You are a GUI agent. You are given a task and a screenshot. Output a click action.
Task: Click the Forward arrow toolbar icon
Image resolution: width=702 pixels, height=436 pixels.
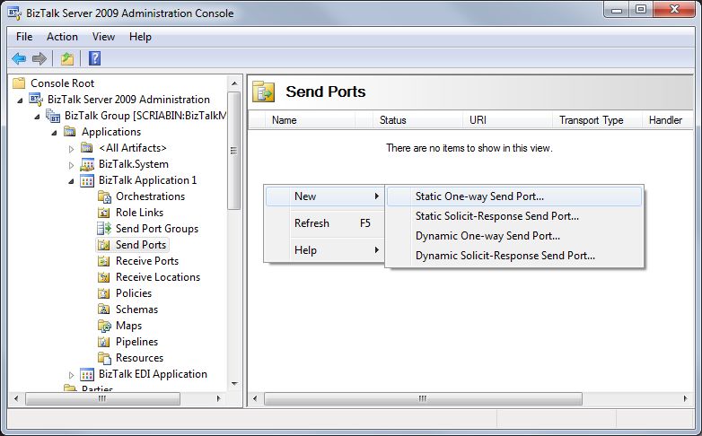coord(39,58)
